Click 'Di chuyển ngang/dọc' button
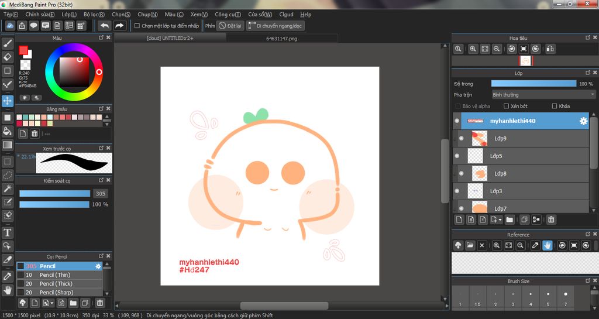This screenshot has height=319, width=599. tap(275, 26)
